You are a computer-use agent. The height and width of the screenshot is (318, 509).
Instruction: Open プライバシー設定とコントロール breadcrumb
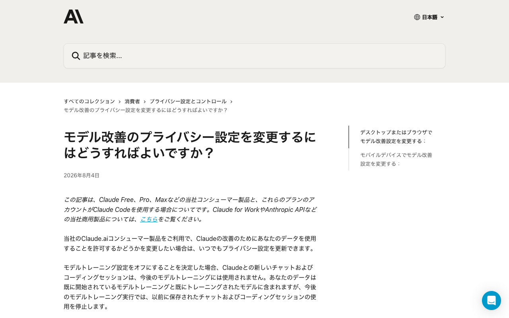[x=188, y=101]
